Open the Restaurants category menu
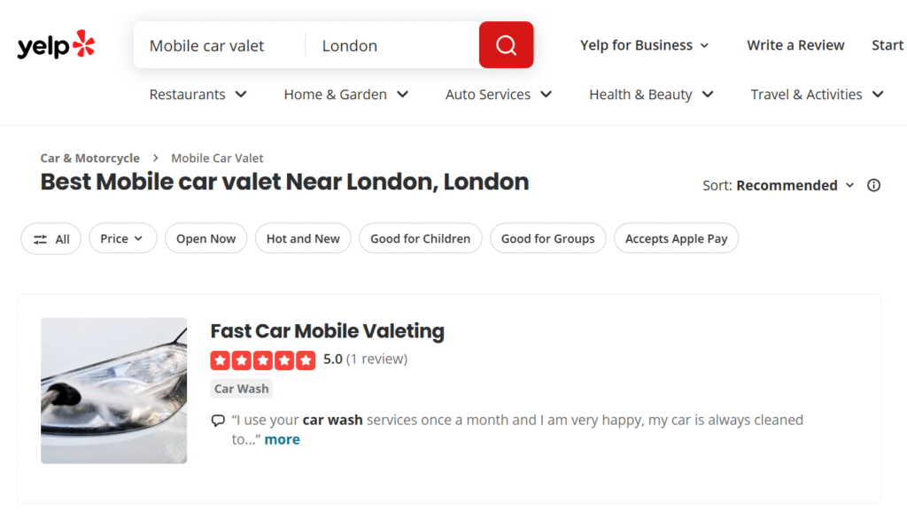The height and width of the screenshot is (519, 907). click(198, 95)
